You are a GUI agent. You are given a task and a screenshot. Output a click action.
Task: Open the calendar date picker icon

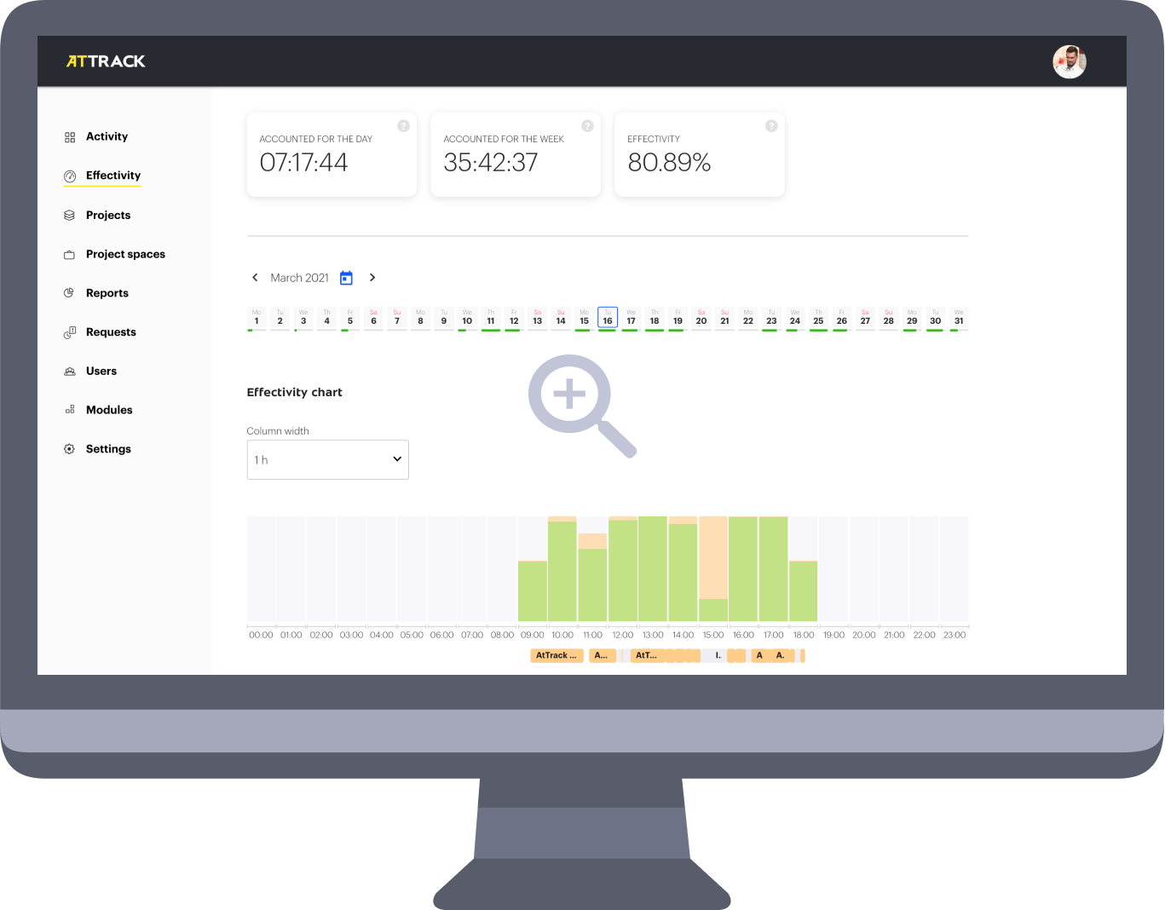346,278
